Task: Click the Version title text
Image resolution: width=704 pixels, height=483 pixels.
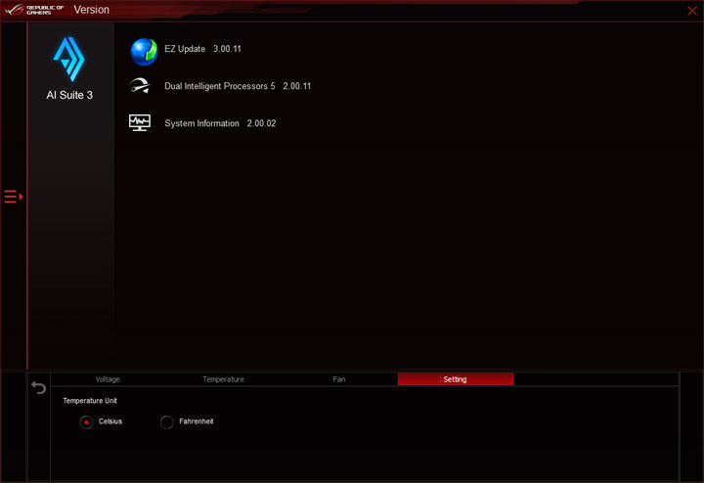Action: point(92,10)
